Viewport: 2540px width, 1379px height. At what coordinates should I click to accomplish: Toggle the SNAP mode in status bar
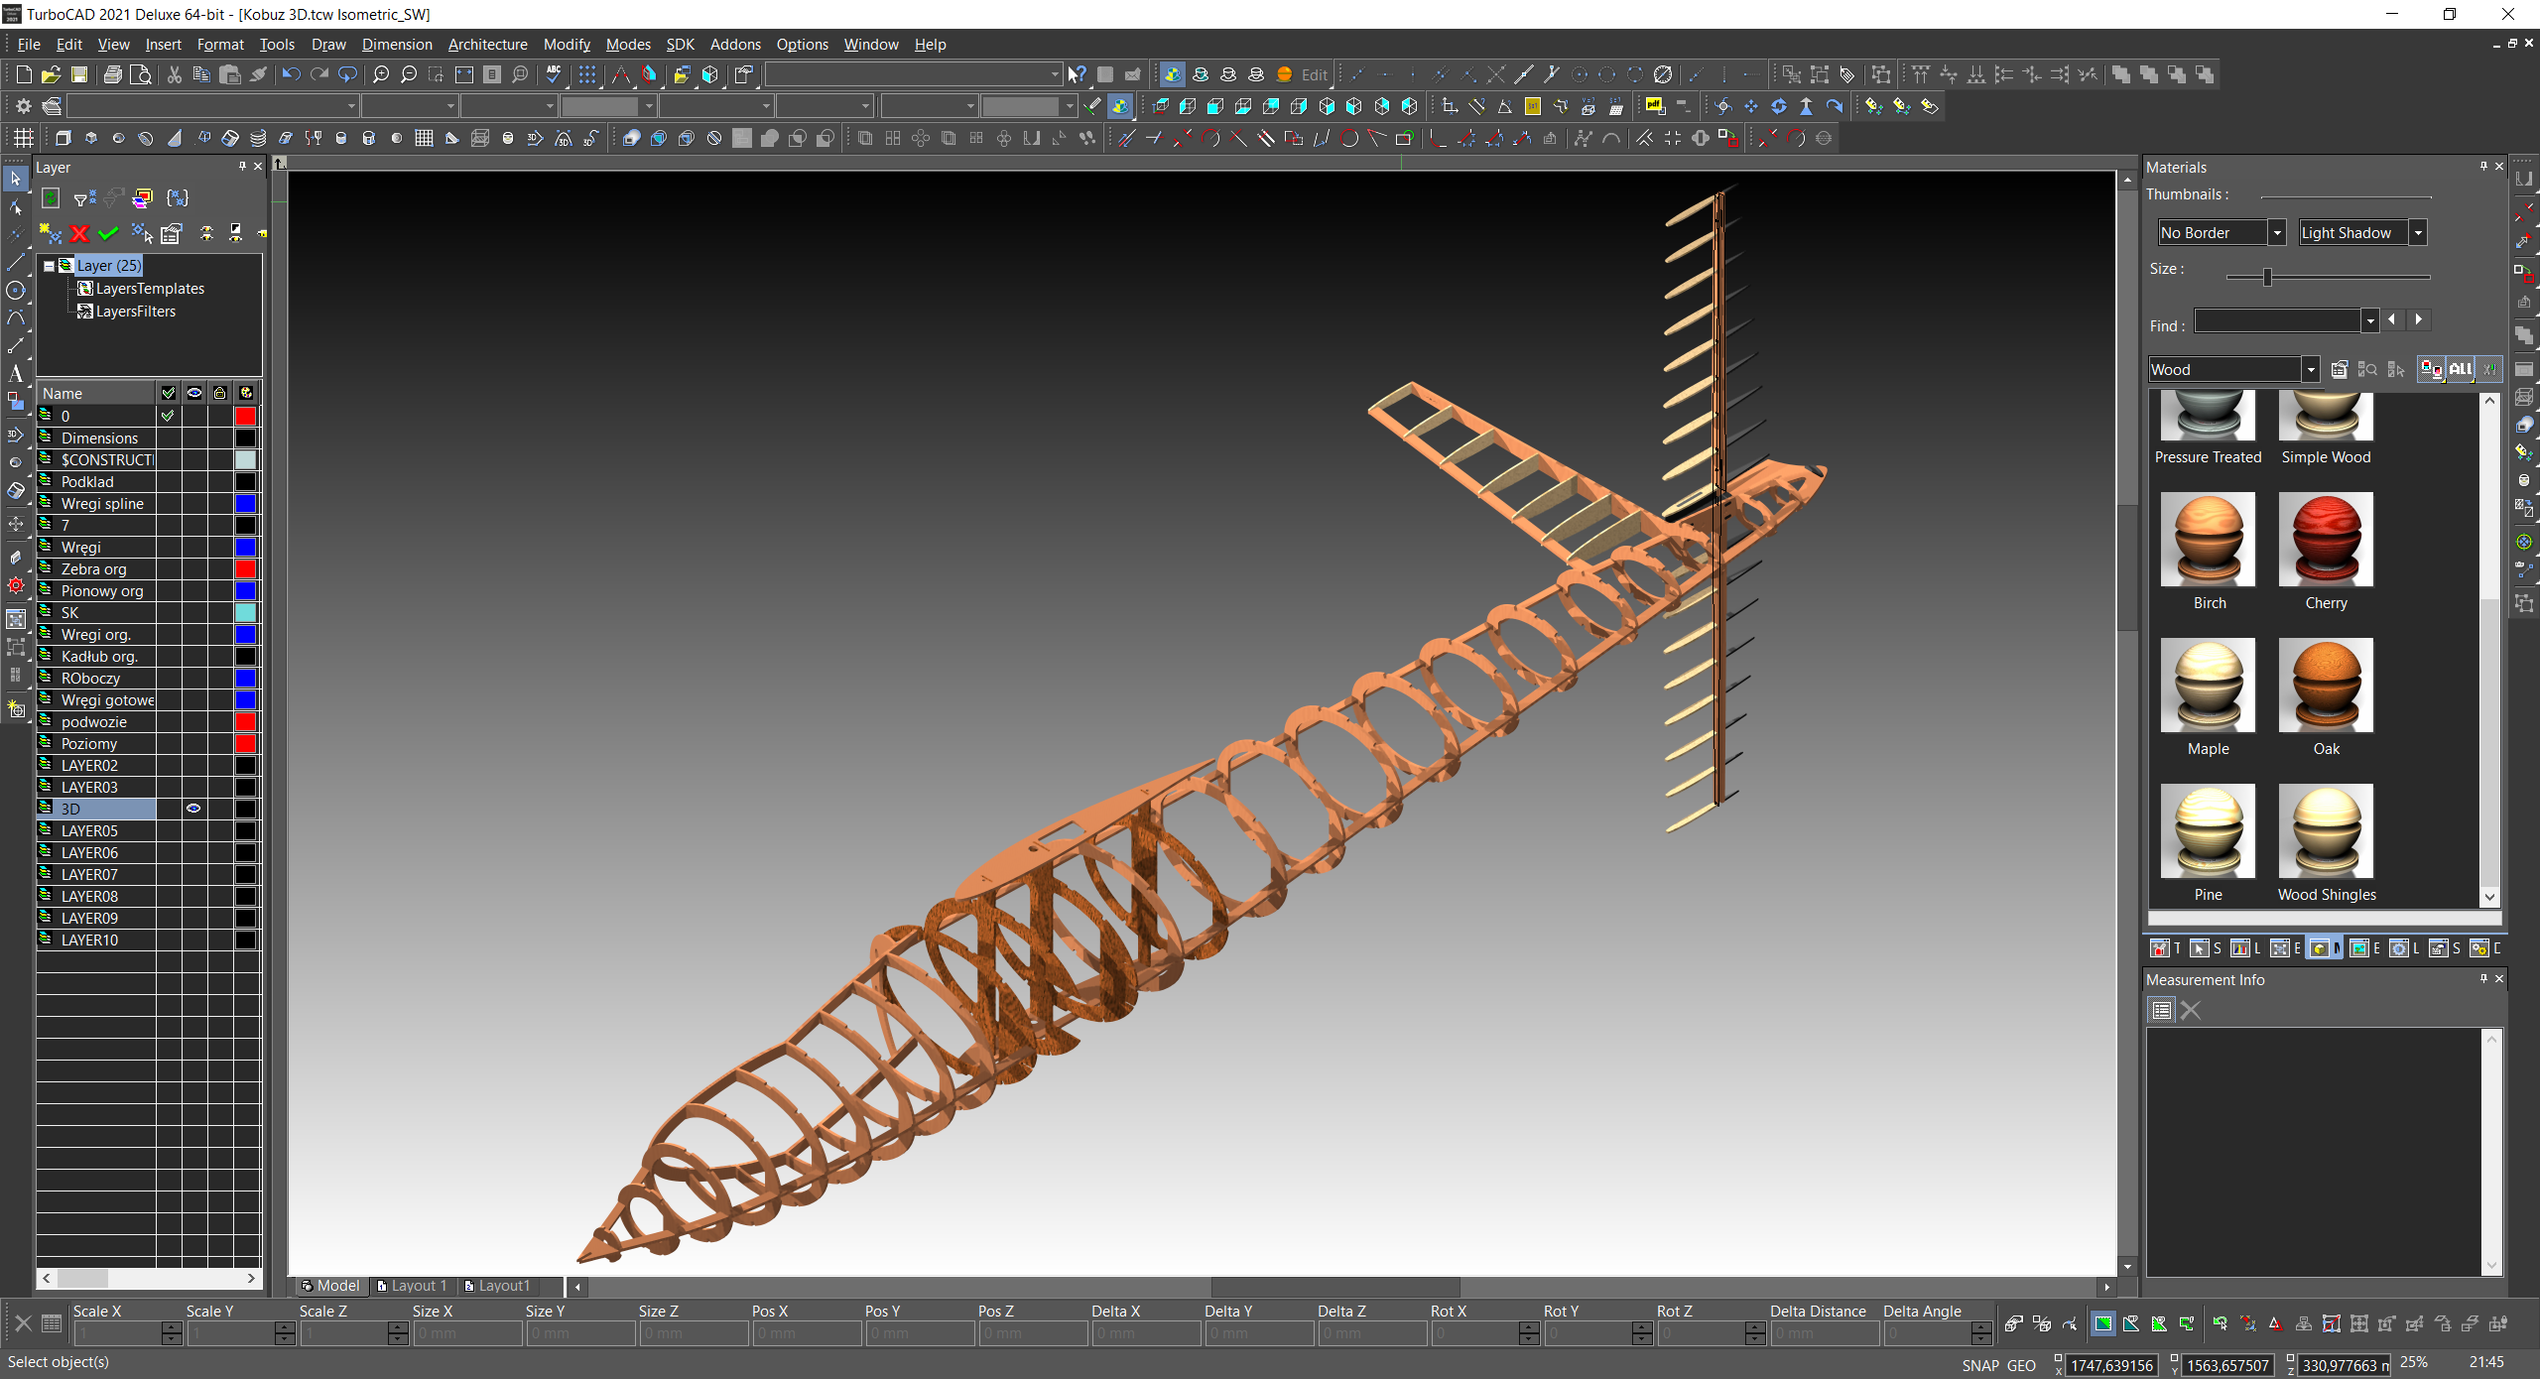tap(1979, 1365)
